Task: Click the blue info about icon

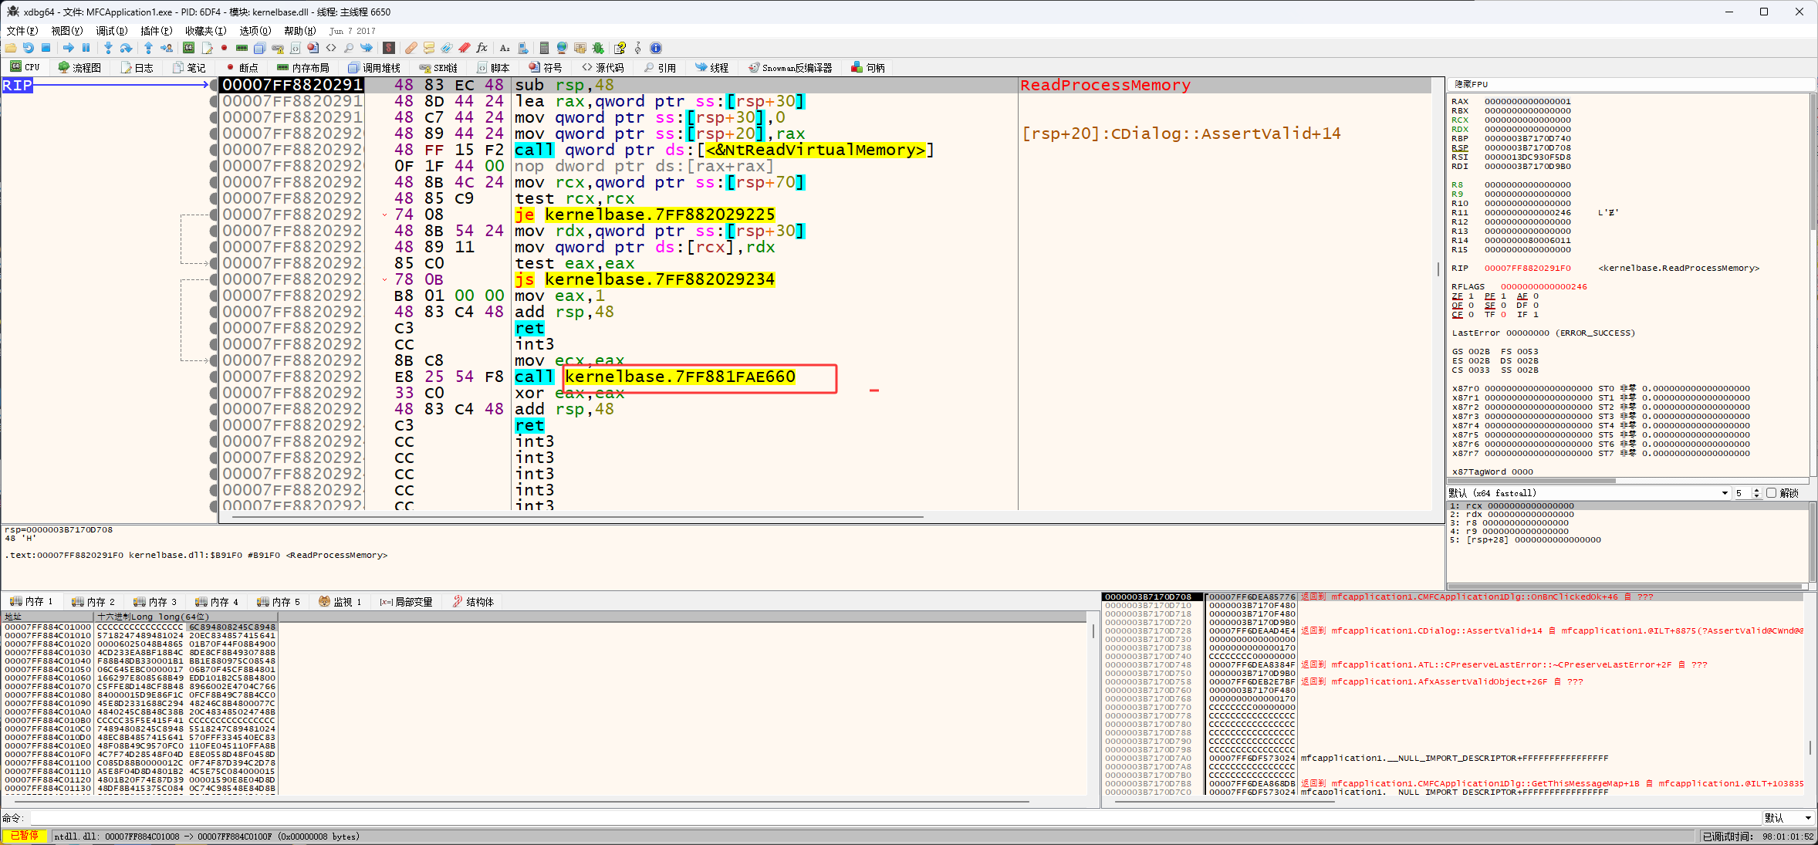Action: tap(656, 48)
